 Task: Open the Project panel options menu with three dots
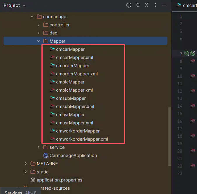(x=156, y=5)
